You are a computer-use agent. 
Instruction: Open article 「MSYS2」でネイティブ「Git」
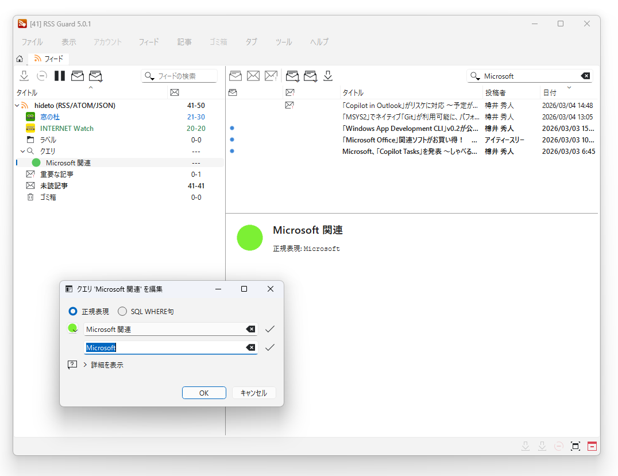pos(411,117)
